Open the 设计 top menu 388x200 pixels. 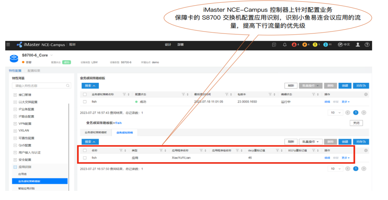[x=168, y=44]
